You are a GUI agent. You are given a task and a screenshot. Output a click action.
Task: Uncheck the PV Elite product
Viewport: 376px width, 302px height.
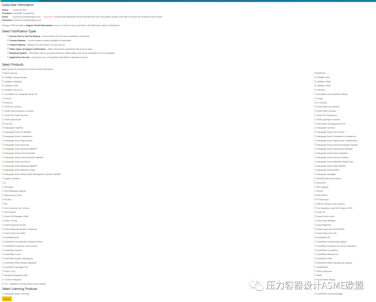[x=3, y=199]
